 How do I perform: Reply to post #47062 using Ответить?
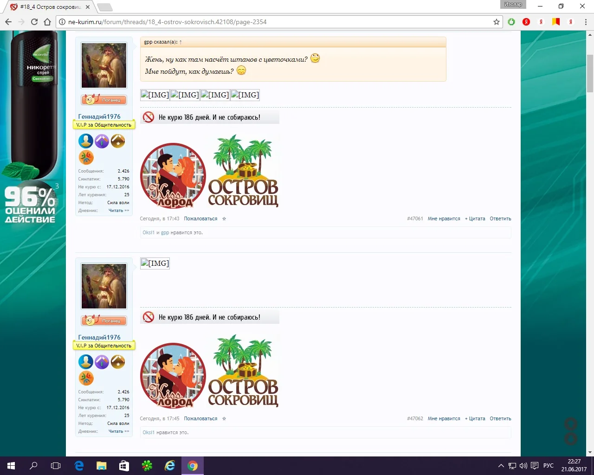click(500, 418)
